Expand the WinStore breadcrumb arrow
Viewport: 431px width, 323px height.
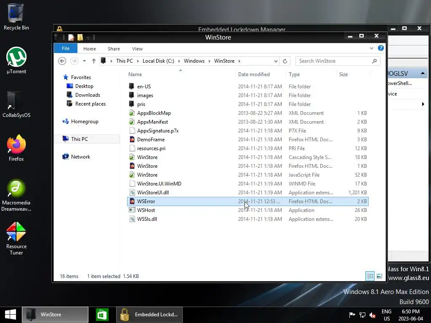239,61
